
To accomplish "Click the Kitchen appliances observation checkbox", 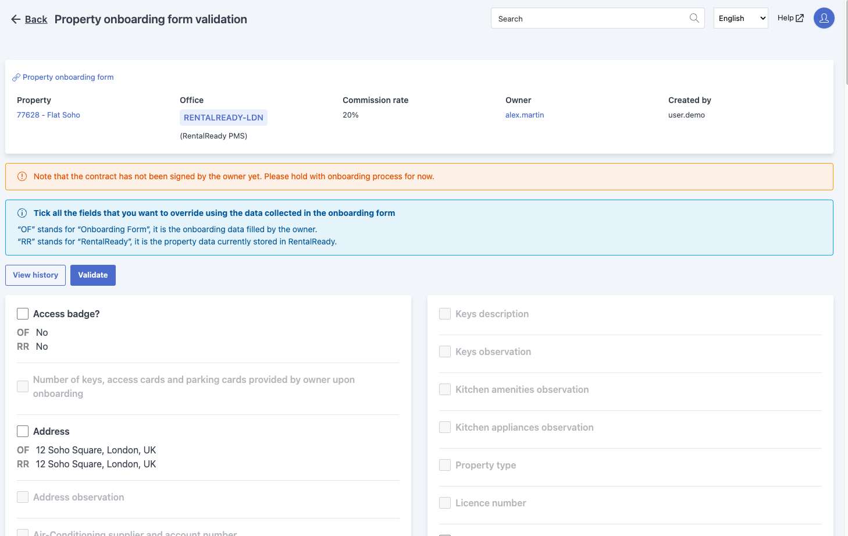I will [x=445, y=427].
